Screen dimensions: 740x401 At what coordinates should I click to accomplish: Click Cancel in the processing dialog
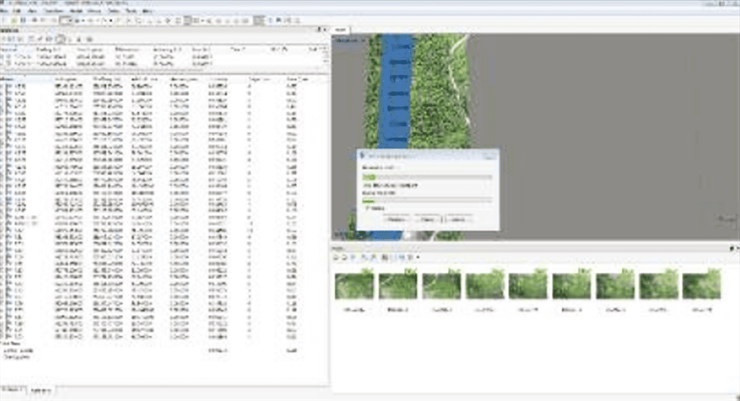point(459,219)
